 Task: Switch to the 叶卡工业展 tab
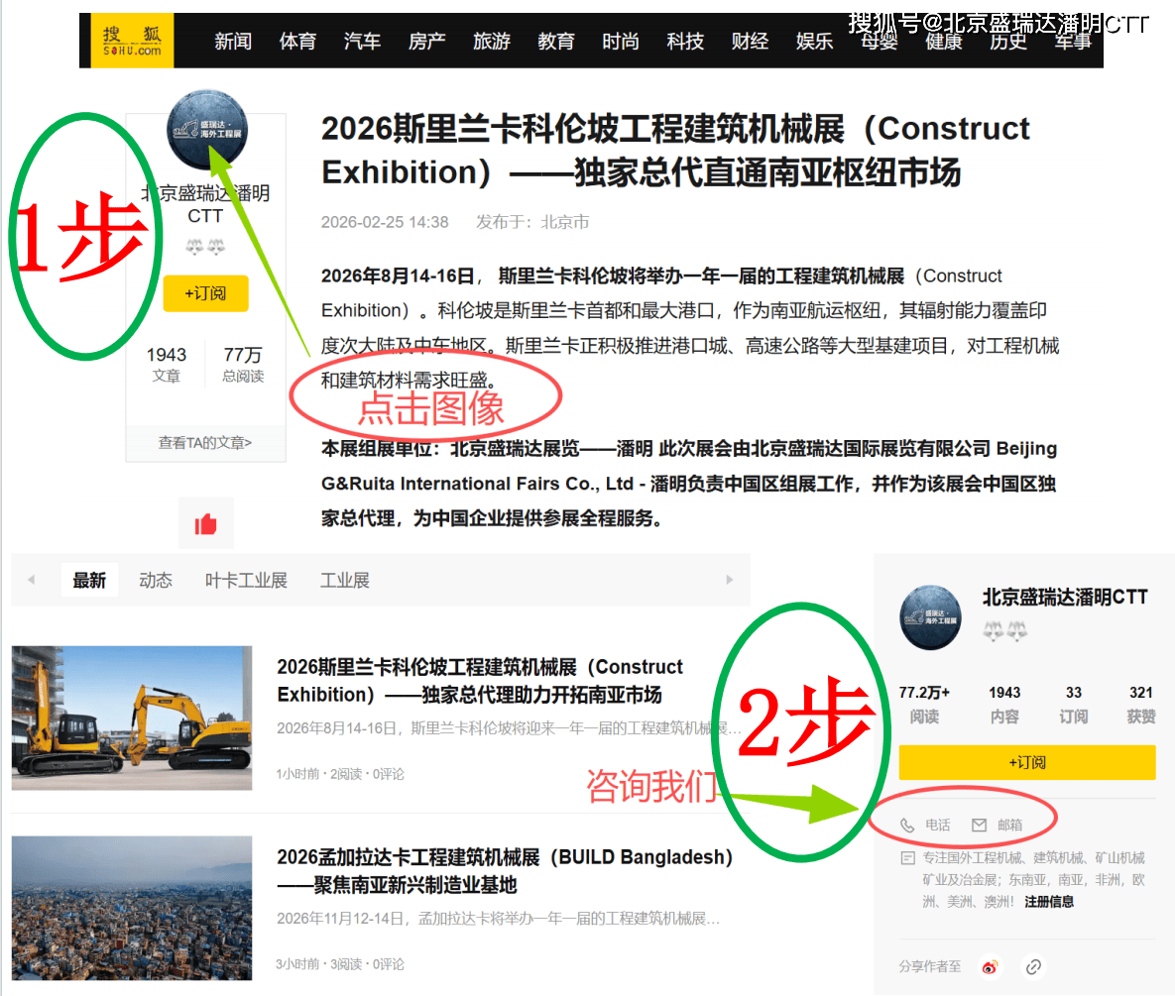246,581
